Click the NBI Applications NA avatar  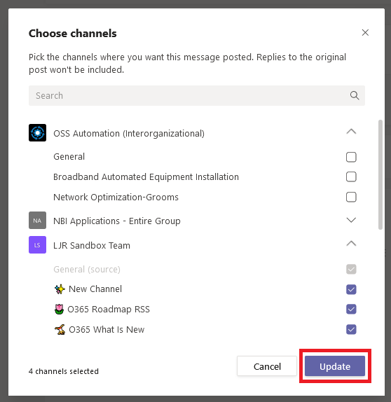pos(37,220)
